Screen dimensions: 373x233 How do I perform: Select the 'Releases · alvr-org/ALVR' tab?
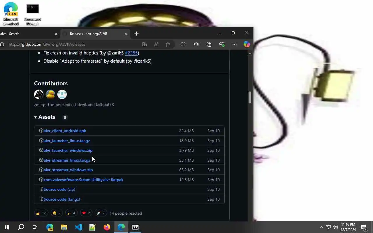95,34
